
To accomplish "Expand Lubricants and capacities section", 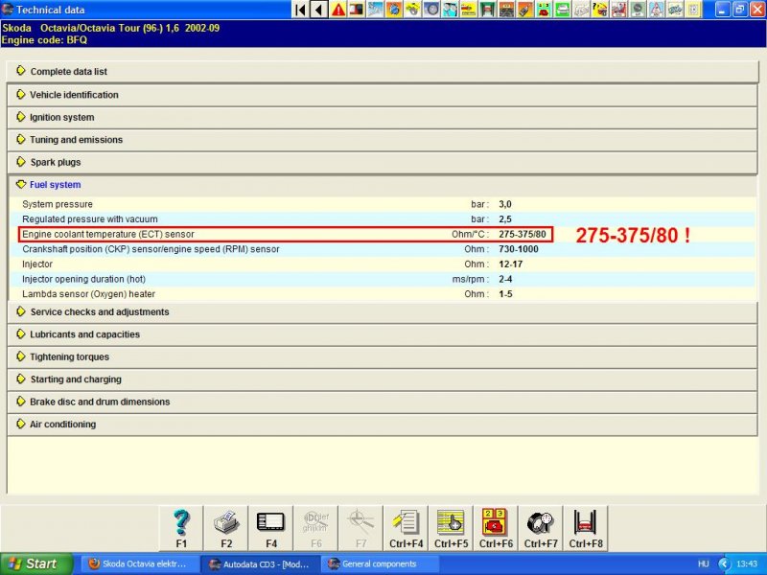I will [383, 334].
